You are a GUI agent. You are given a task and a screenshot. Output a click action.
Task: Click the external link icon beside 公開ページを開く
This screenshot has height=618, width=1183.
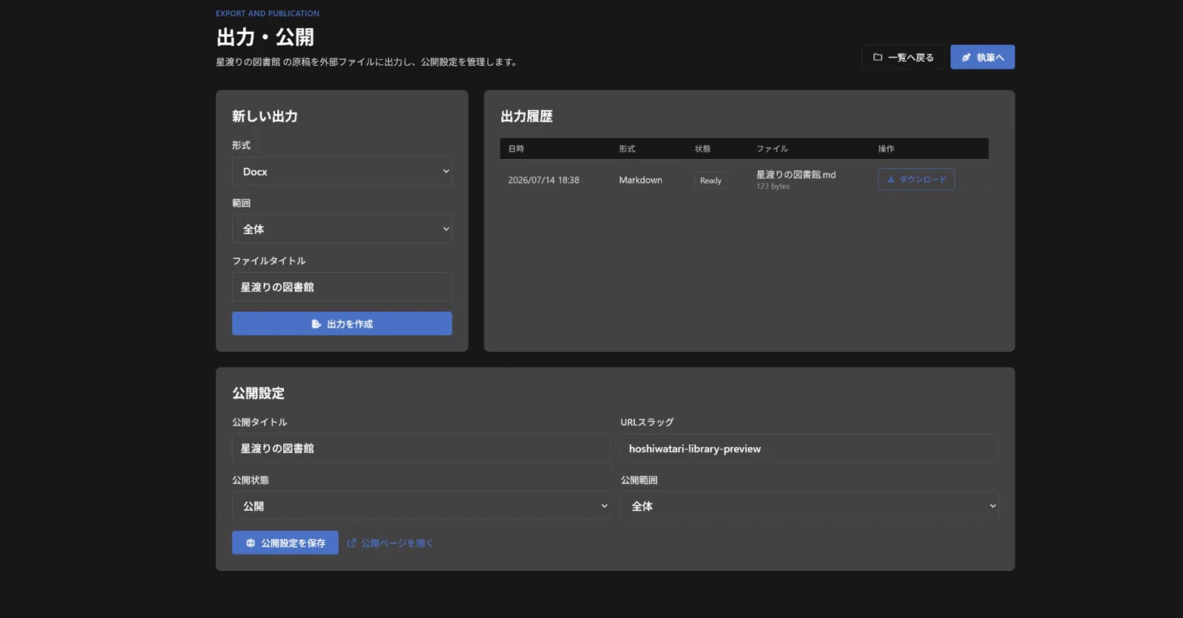pos(352,543)
